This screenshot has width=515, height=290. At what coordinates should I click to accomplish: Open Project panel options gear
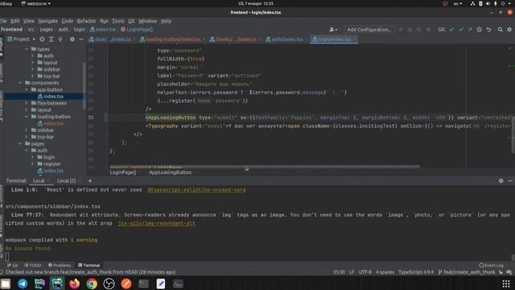(72, 39)
